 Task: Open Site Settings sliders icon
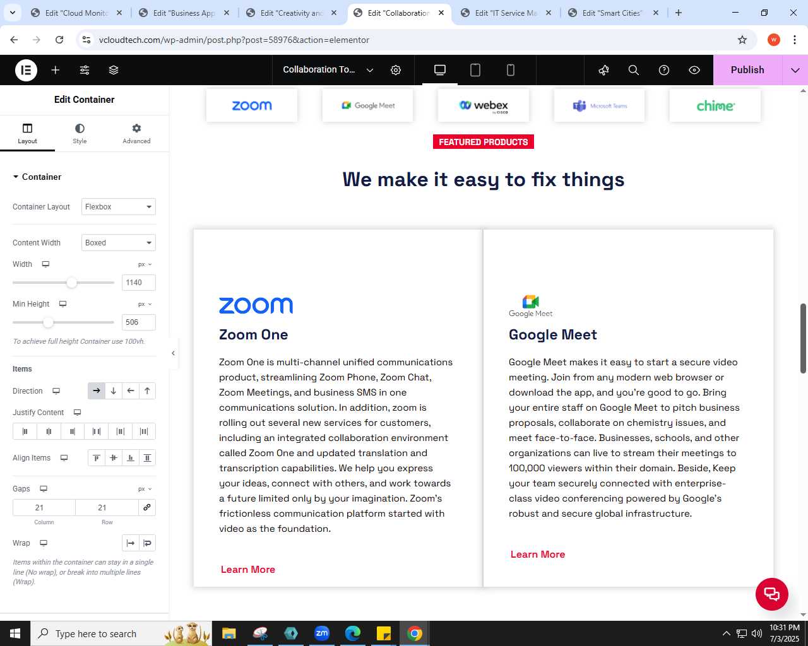pyautogui.click(x=85, y=70)
